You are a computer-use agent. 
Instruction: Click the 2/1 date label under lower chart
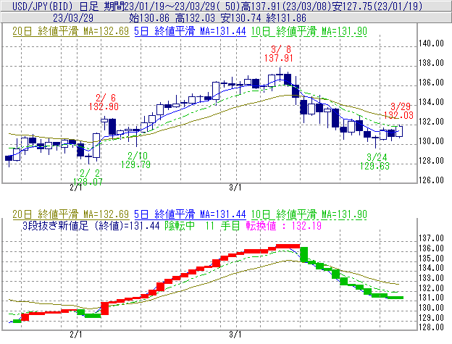[76, 335]
